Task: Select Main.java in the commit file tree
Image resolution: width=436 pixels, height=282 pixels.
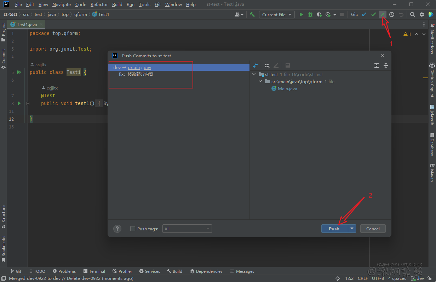Action: 287,89
